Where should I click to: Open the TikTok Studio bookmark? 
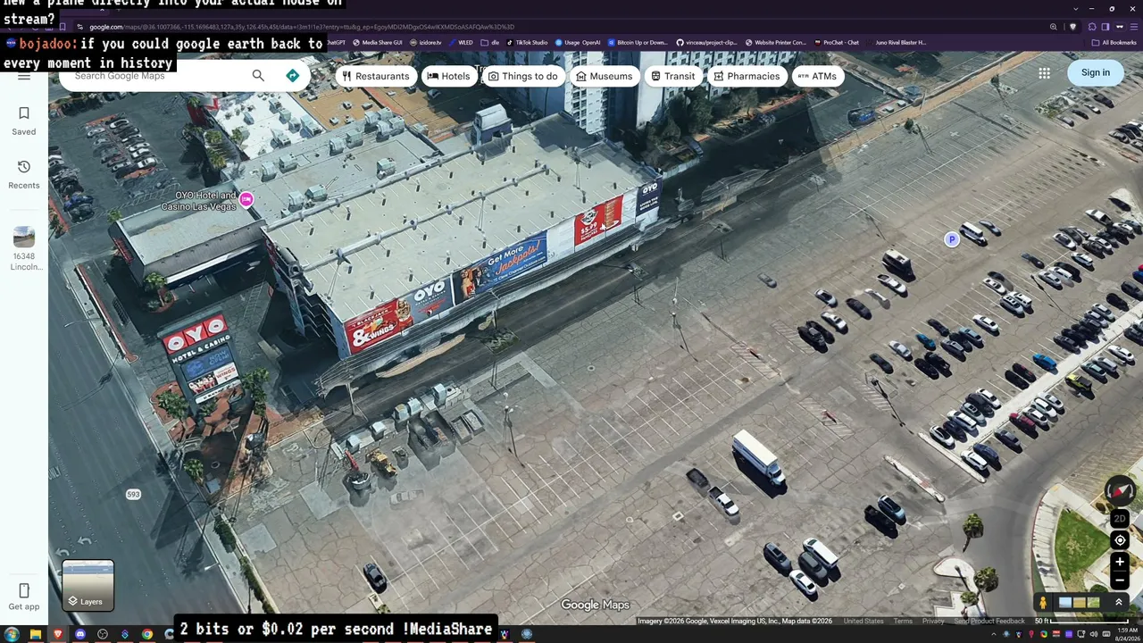point(527,43)
